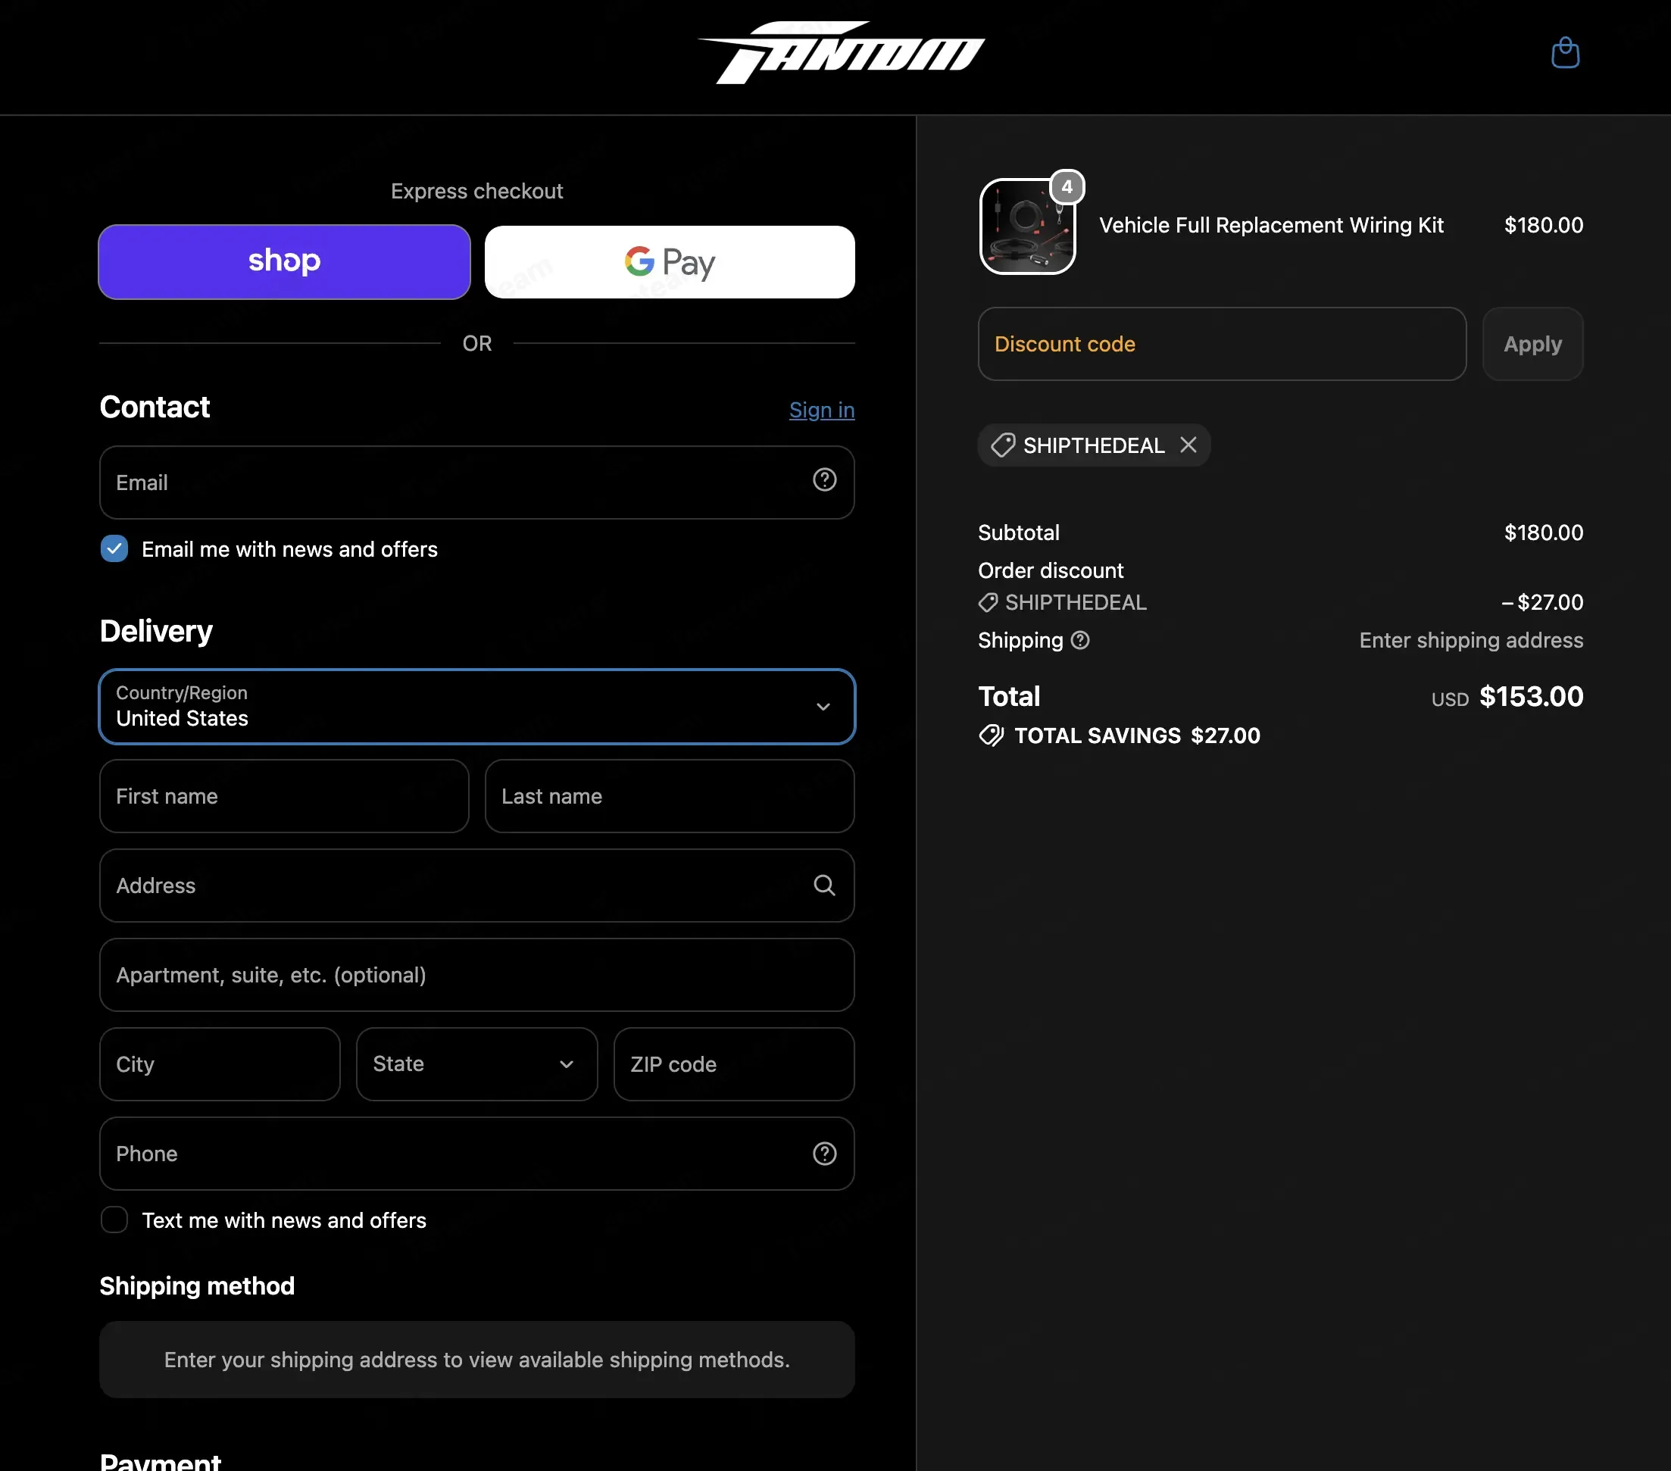Click the ZIP code field
Viewport: 1671px width, 1471px height.
[x=734, y=1063]
